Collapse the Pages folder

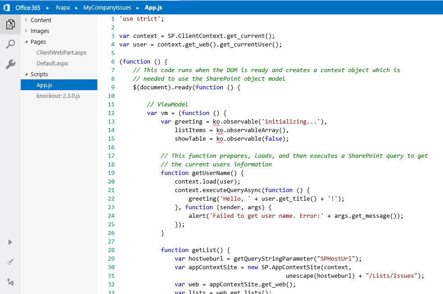coord(27,41)
